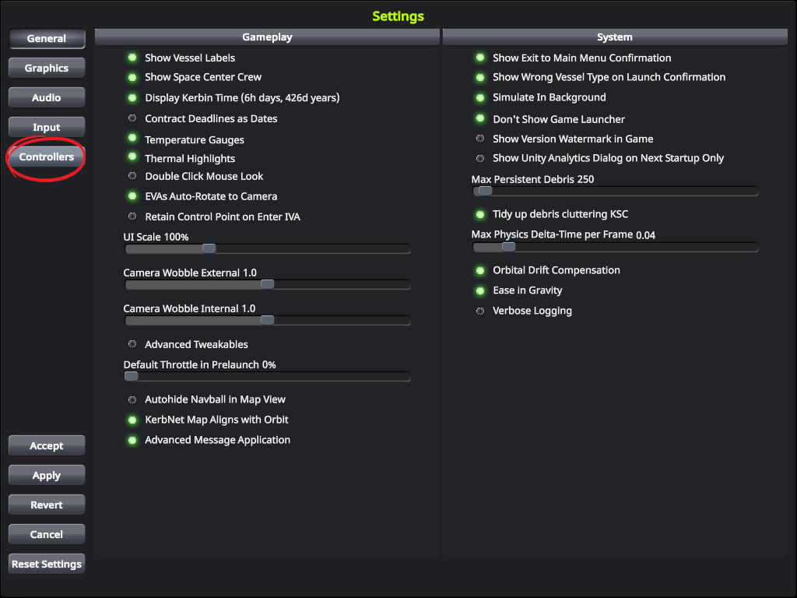Enable Advanced Tweakables option
Screen dimensions: 797x598
click(132, 344)
